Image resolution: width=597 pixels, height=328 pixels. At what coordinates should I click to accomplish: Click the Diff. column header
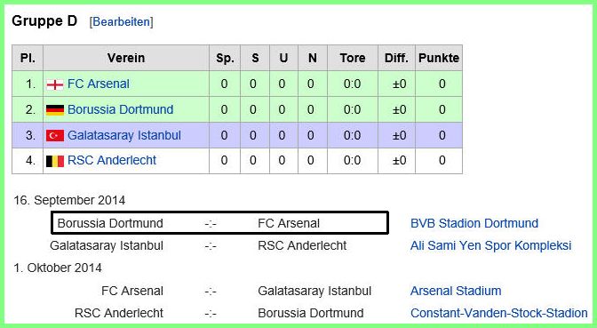pyautogui.click(x=396, y=58)
